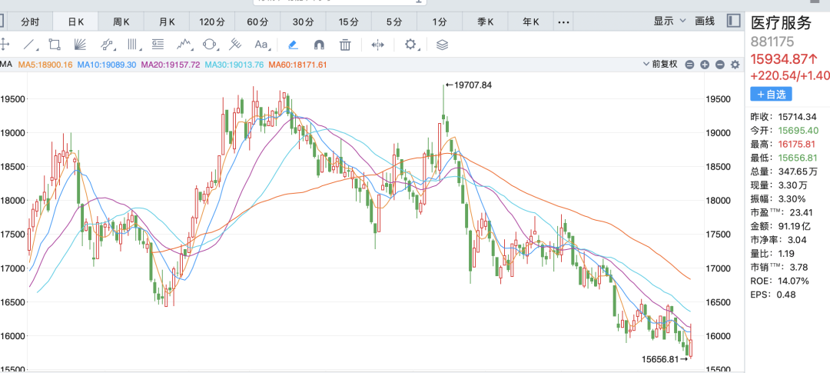Click the MA5 indicator value label

tap(45, 65)
